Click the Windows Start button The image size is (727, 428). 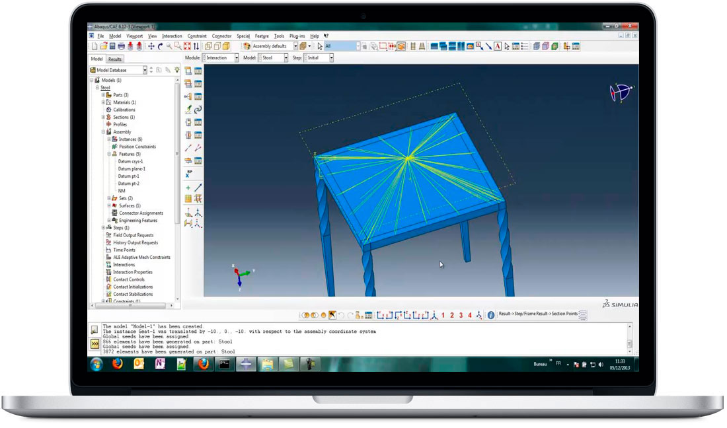pyautogui.click(x=96, y=365)
